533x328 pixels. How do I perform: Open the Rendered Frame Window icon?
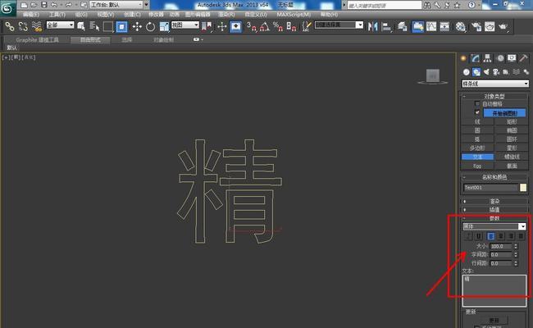coord(490,26)
